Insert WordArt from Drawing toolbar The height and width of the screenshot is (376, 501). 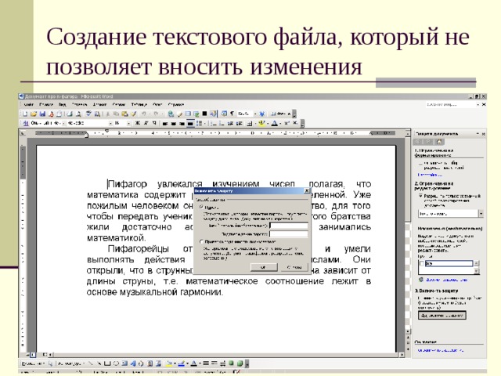click(133, 363)
